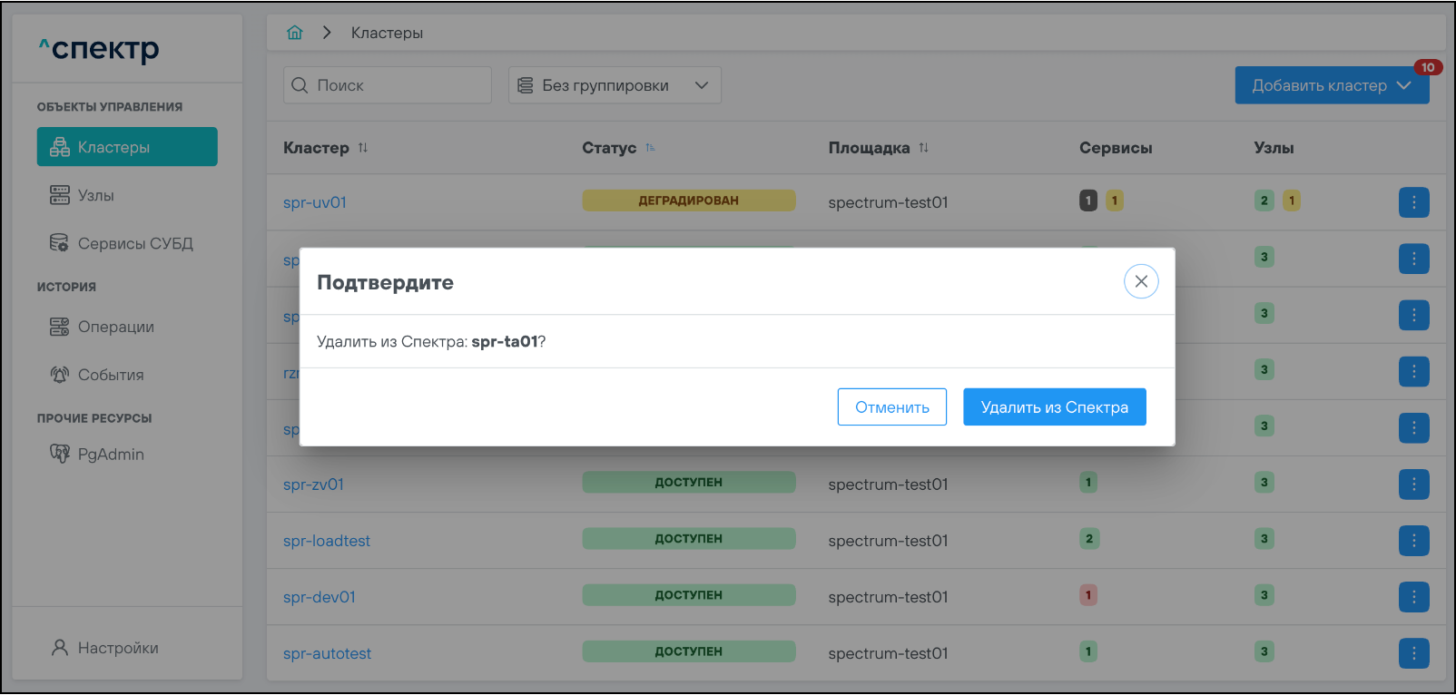Screen dimensions: 1456x695
Task: Open the Добавить кластер dropdown button
Action: tap(1331, 85)
